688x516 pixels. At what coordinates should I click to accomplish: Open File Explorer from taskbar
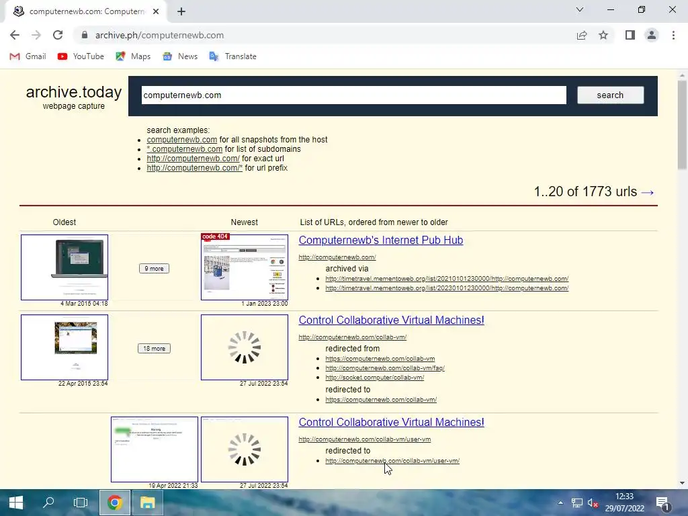(x=147, y=503)
